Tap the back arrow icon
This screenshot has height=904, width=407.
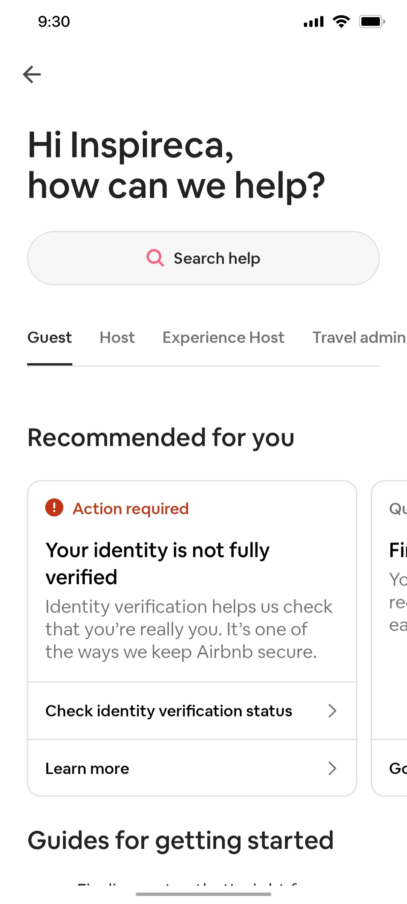tap(32, 74)
